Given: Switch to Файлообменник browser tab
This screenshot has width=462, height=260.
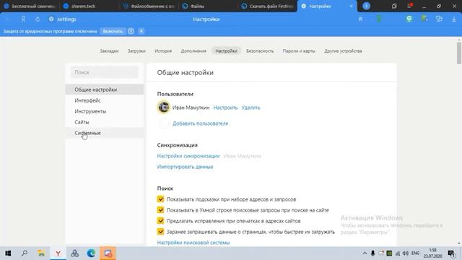Looking at the screenshot, I should (x=149, y=6).
